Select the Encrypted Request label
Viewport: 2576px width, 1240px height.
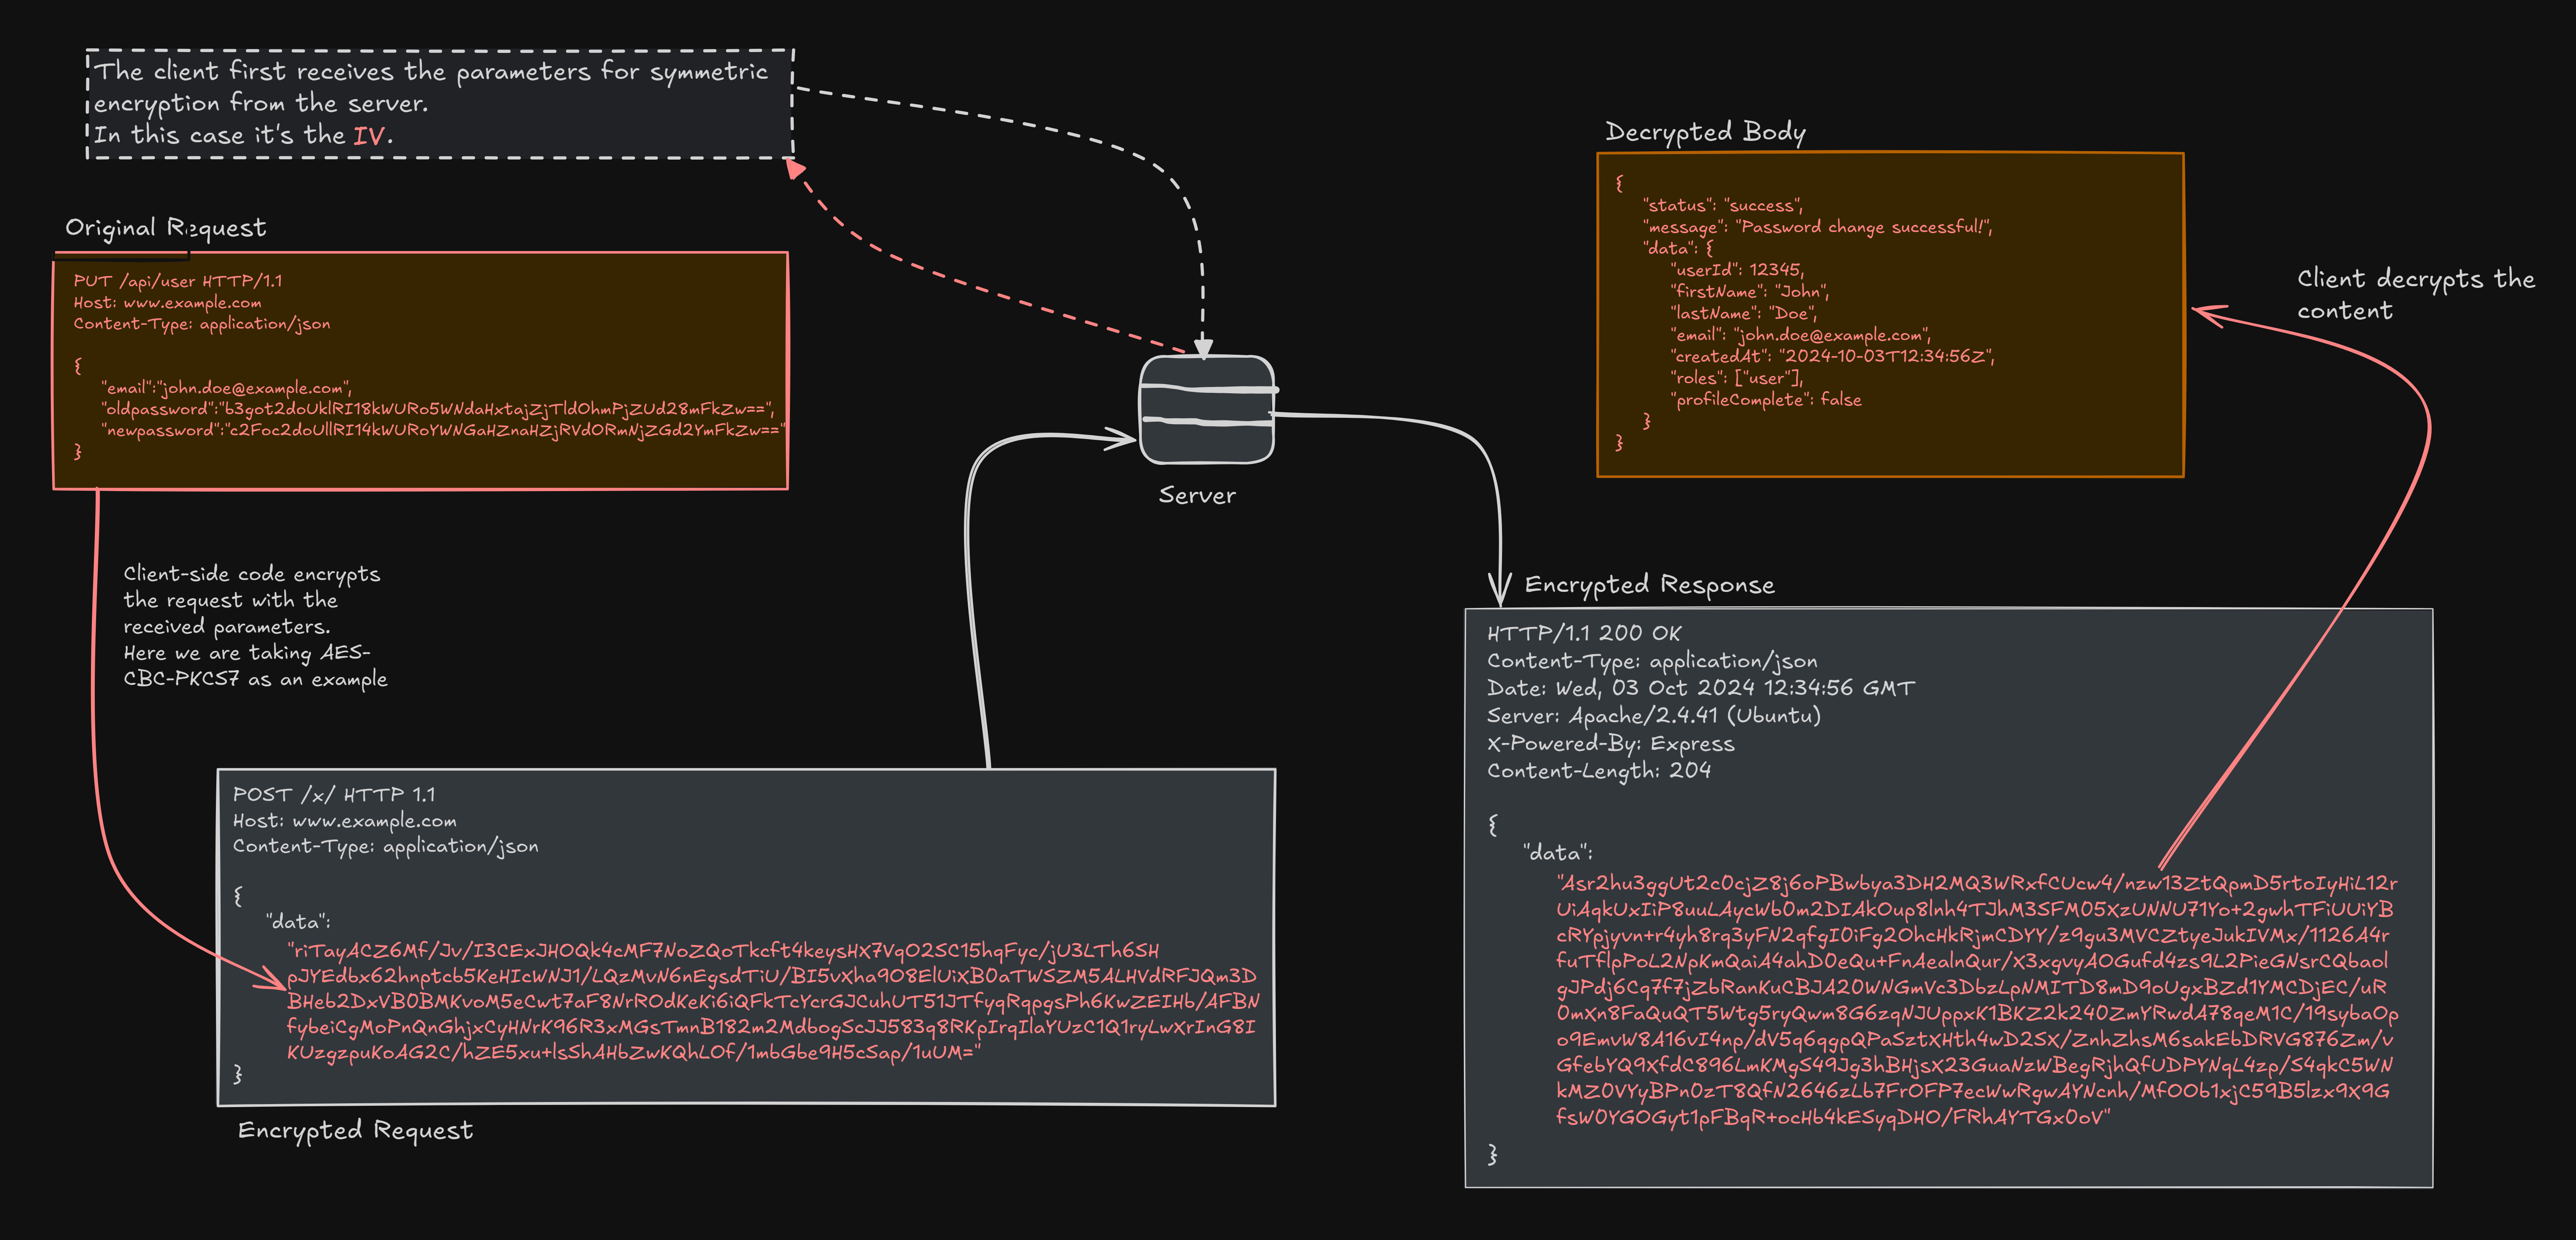point(355,1130)
